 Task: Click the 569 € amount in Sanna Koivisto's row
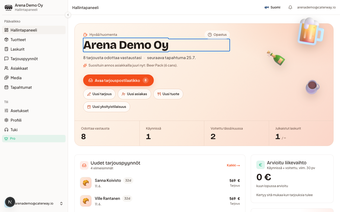tap(235, 181)
